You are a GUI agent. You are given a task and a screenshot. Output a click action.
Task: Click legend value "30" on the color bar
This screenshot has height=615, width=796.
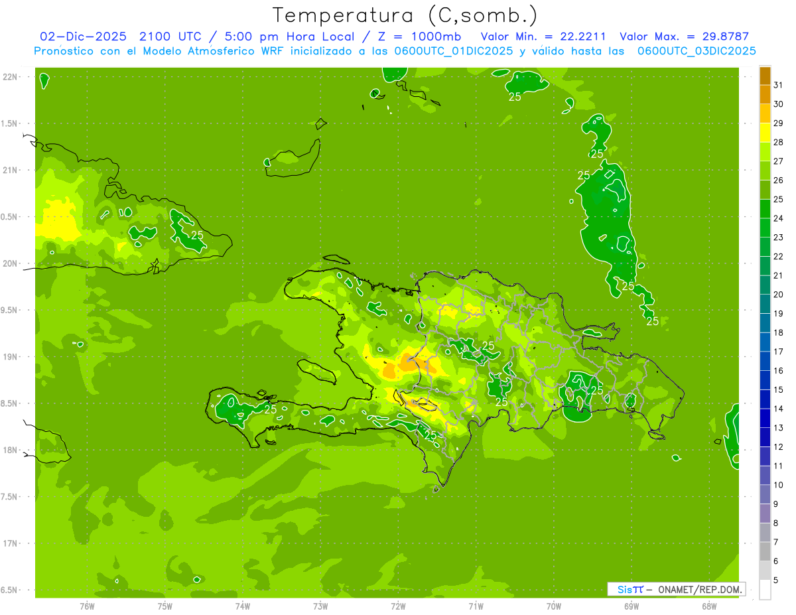point(778,103)
